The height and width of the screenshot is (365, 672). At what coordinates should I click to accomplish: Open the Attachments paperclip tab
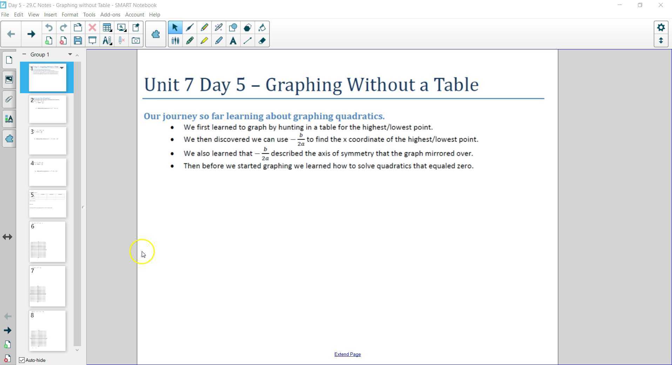pos(9,99)
